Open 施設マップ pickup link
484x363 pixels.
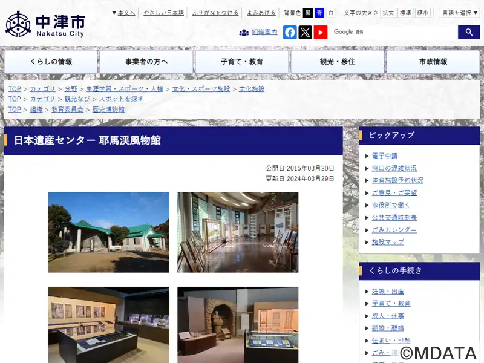click(388, 242)
